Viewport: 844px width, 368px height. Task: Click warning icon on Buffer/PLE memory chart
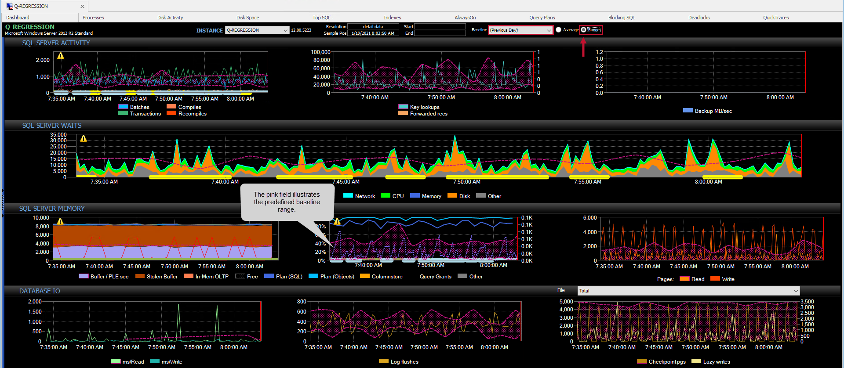click(x=60, y=221)
